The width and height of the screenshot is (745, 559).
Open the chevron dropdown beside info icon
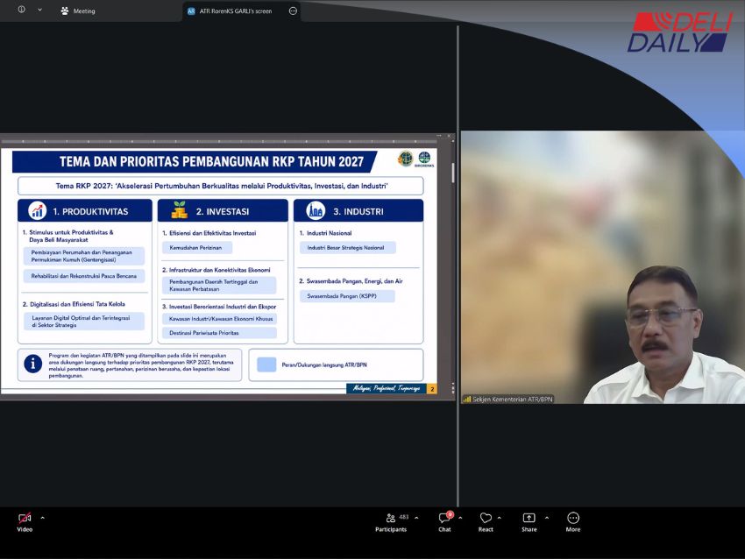point(40,10)
